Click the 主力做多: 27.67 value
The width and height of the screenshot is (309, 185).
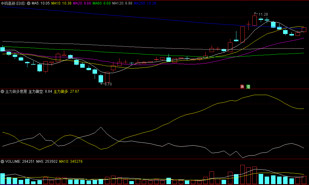click(x=66, y=91)
